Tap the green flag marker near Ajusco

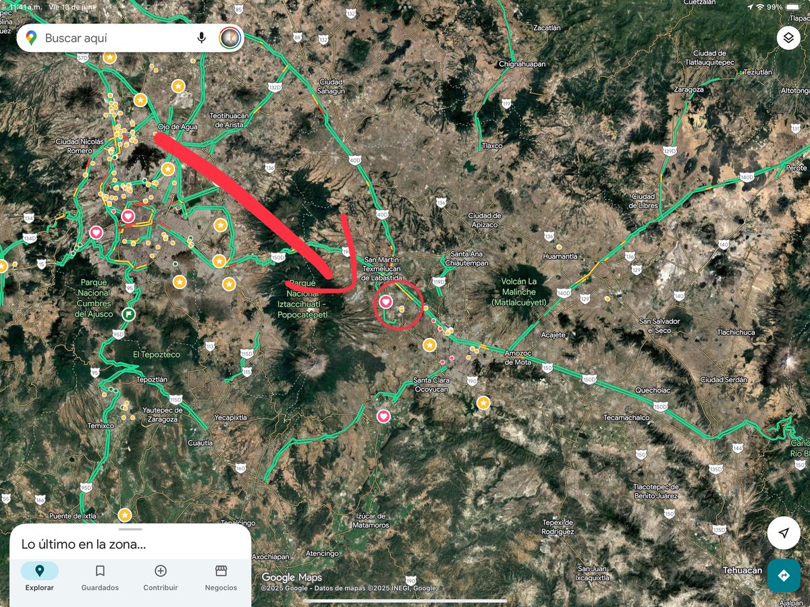coord(129,314)
